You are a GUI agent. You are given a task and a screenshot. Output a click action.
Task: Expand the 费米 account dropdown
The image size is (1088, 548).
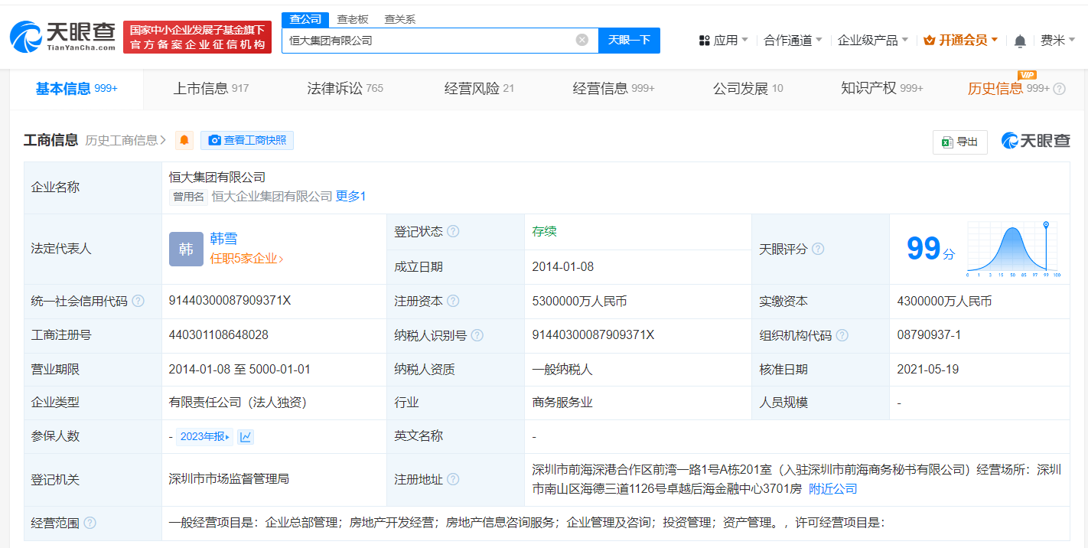(x=1058, y=40)
